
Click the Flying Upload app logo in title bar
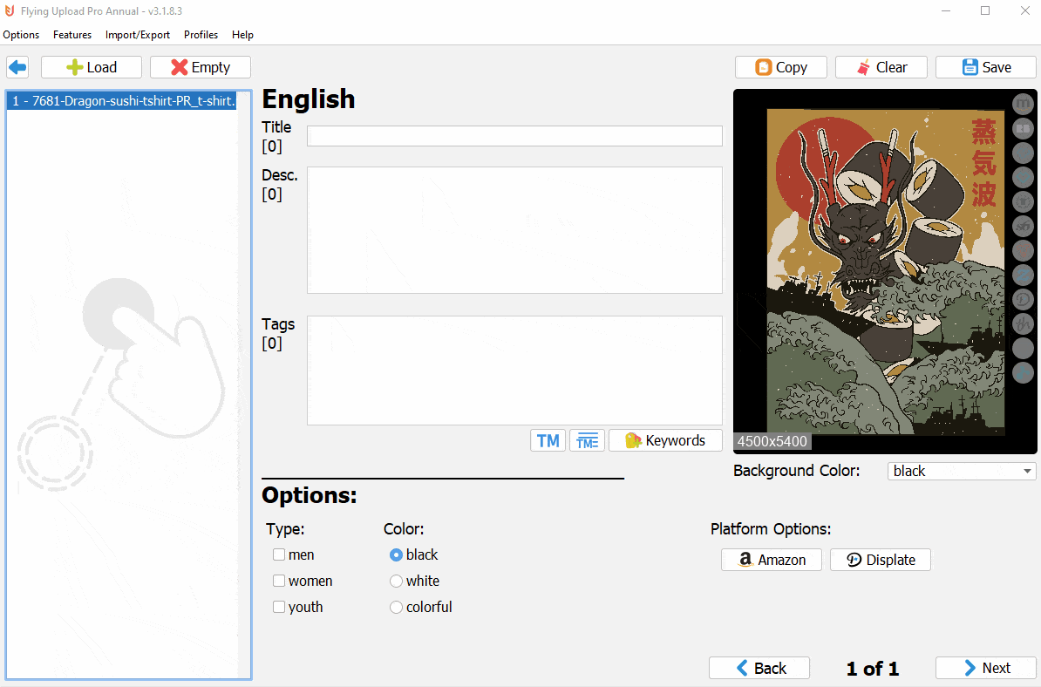[10, 10]
